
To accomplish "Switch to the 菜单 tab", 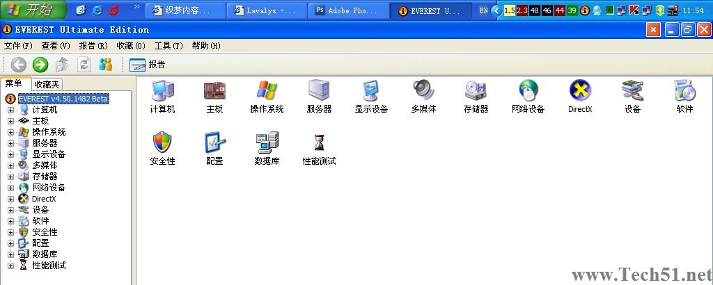I will point(14,83).
